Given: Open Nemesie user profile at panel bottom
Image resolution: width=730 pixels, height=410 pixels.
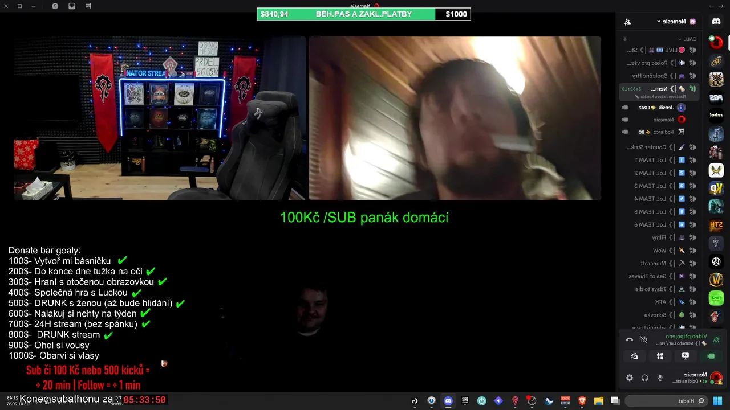Looking at the screenshot, I should point(697,378).
